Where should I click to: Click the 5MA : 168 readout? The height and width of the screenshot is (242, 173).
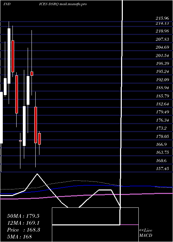pos(19,236)
